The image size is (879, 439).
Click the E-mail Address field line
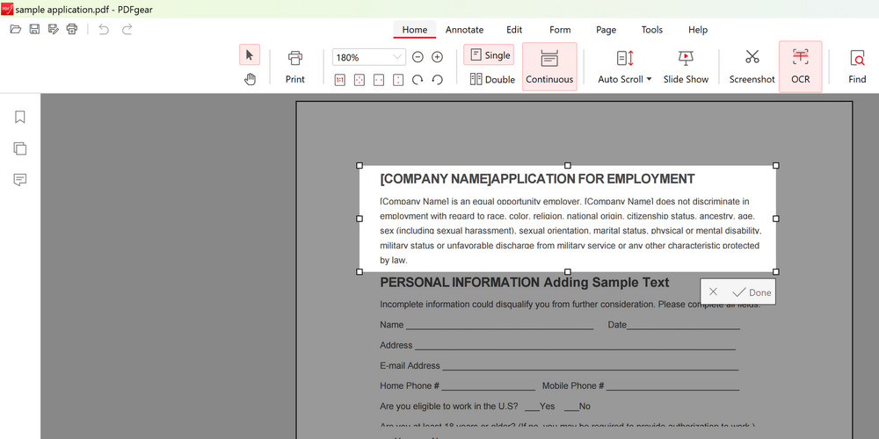pos(591,367)
